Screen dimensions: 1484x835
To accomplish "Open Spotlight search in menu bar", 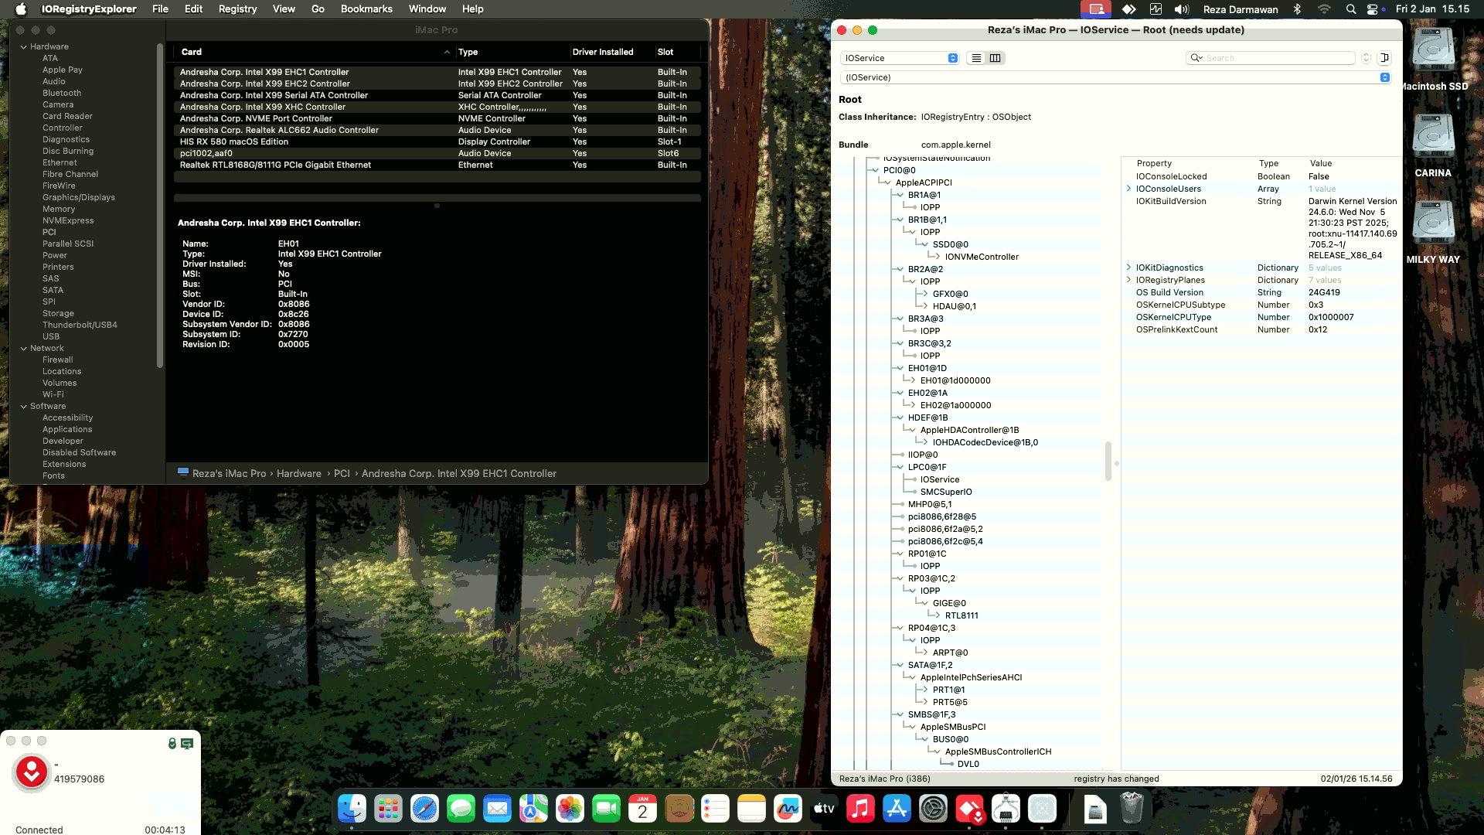I will (x=1350, y=9).
